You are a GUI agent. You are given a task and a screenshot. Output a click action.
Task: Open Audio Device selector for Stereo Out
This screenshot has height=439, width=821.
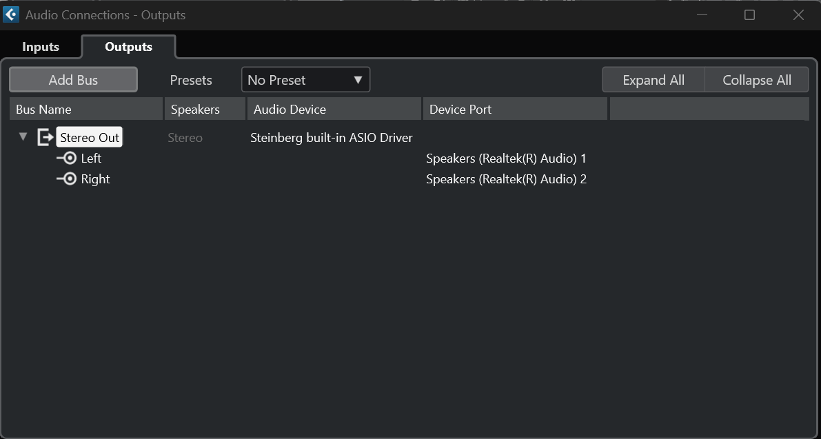pyautogui.click(x=331, y=138)
